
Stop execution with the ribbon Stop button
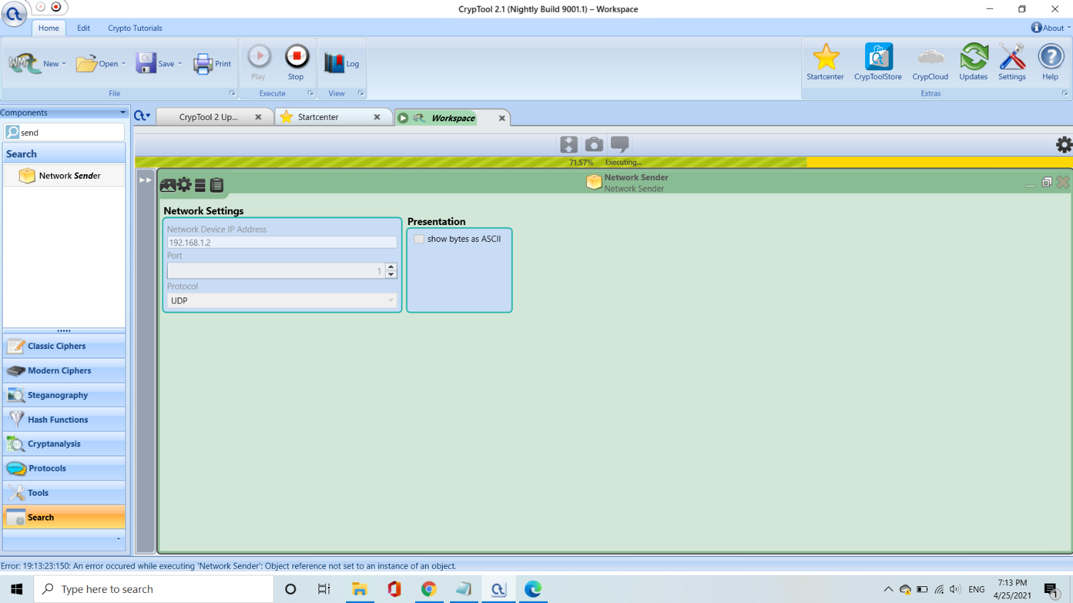pos(296,62)
